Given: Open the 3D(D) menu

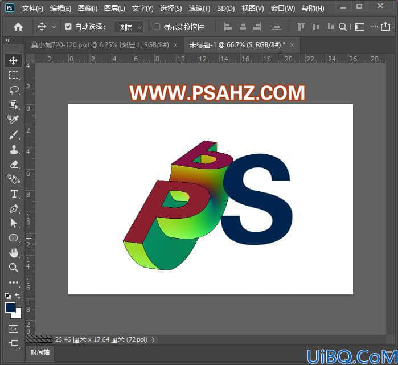Looking at the screenshot, I should pyautogui.click(x=226, y=9).
